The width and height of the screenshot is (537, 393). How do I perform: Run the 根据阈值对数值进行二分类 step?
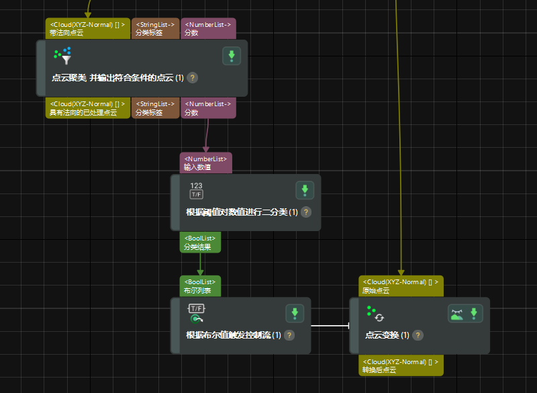click(305, 190)
